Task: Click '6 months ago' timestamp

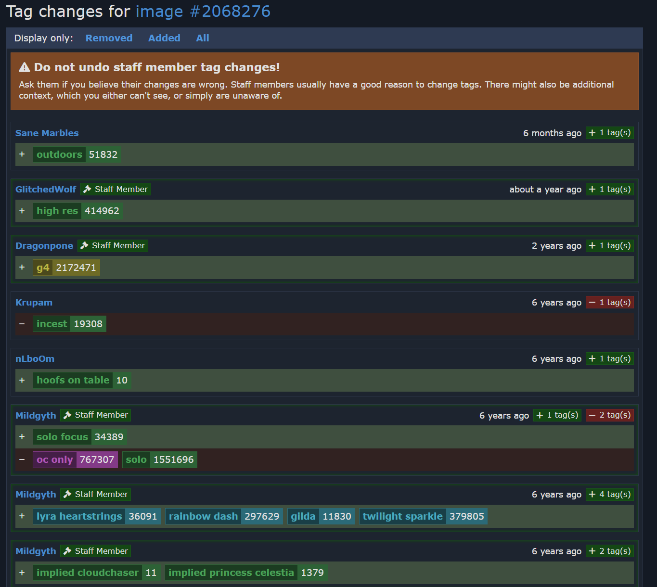Action: 552,133
